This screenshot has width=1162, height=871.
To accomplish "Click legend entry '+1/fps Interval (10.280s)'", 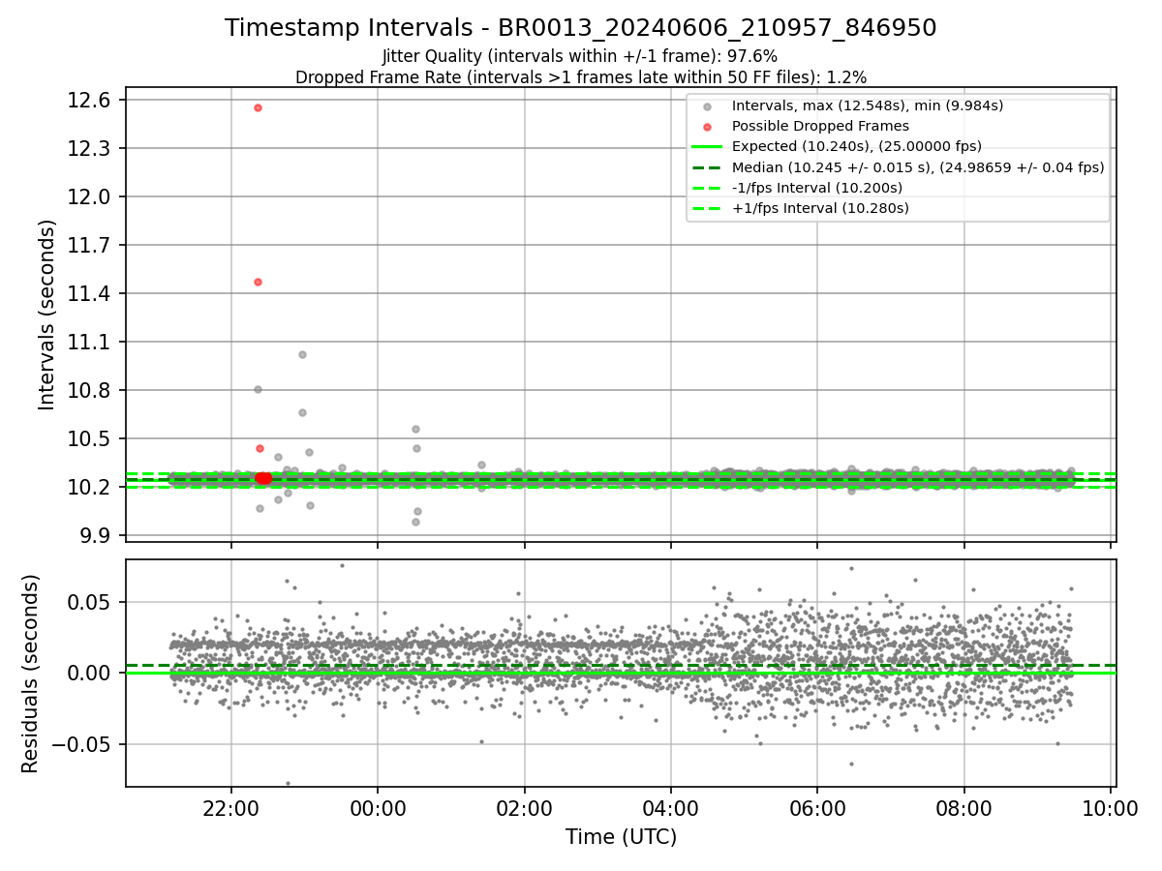I will click(x=820, y=208).
